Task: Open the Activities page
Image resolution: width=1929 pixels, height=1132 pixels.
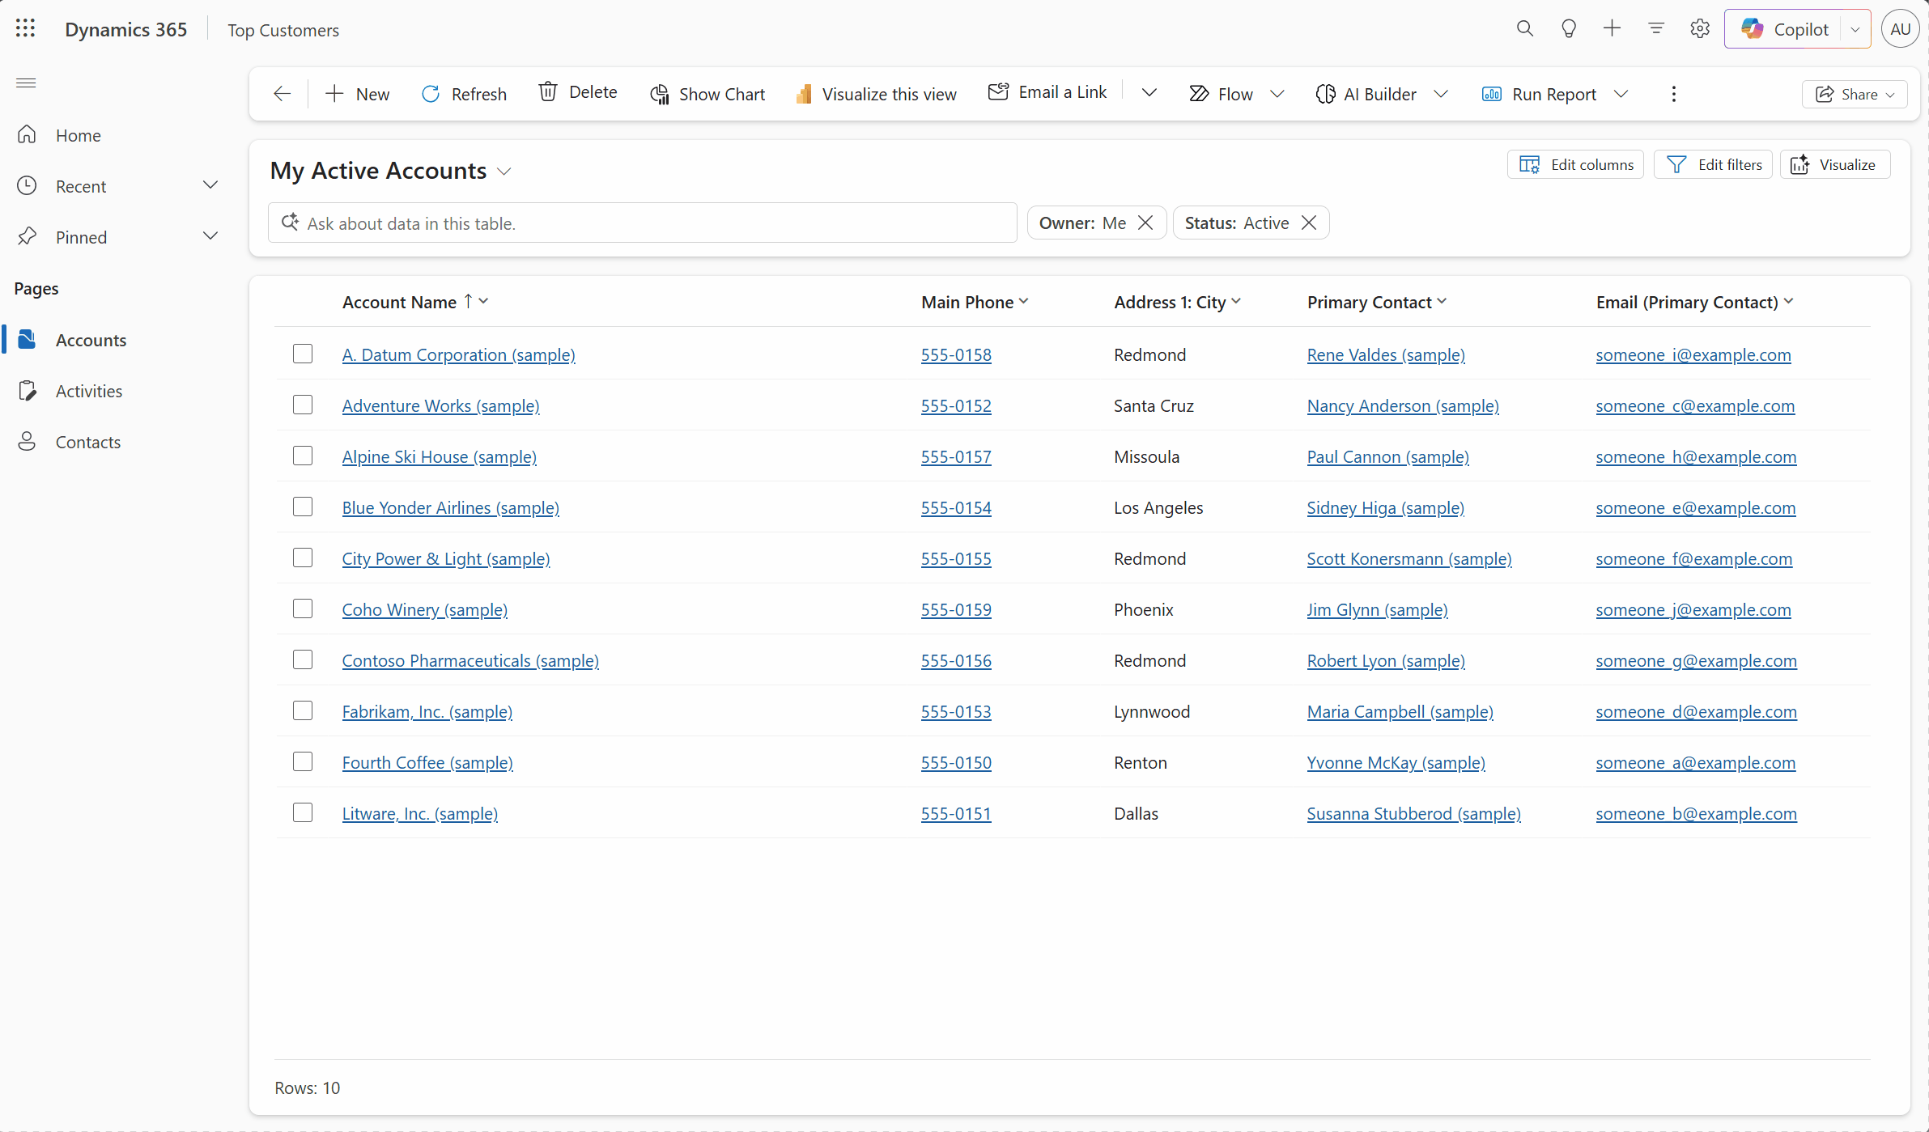Action: click(88, 391)
